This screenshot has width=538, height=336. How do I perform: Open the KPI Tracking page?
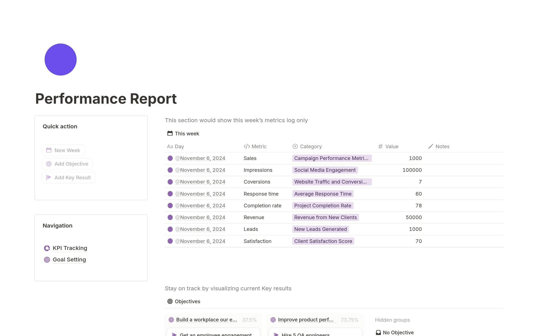[70, 248]
